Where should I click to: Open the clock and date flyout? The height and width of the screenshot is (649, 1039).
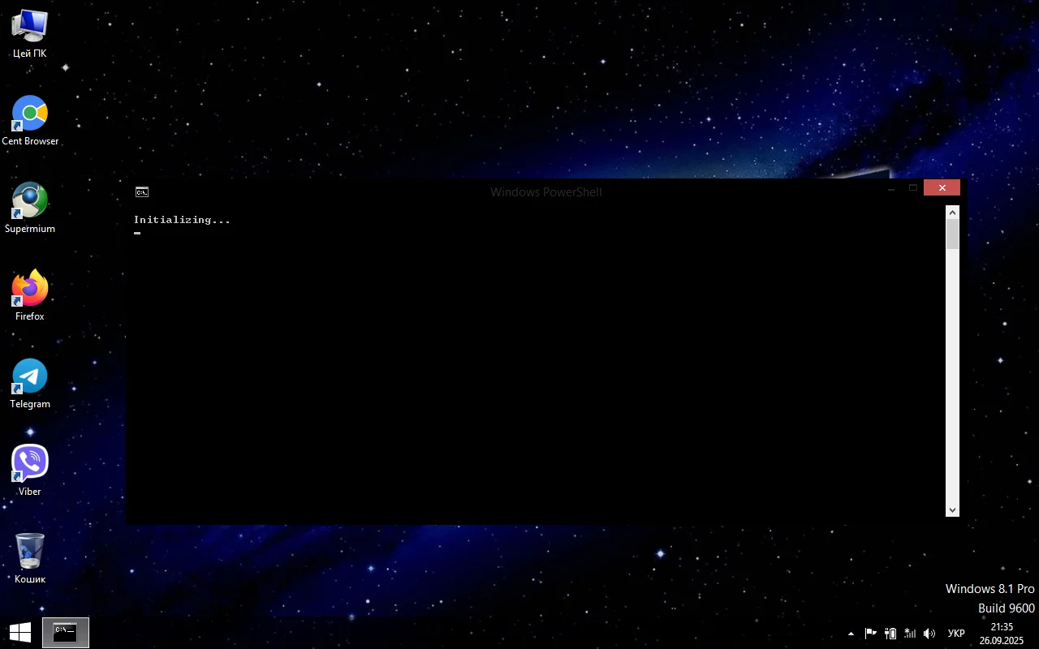[1002, 634]
